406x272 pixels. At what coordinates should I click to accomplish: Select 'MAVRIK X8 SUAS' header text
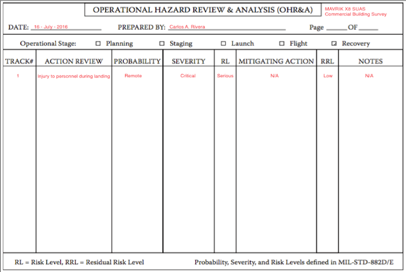[x=345, y=9]
